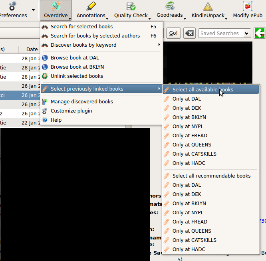Select recommendable books Only at QUEENS

(211, 231)
